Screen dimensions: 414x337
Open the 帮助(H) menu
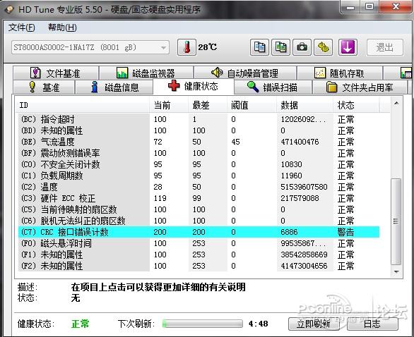(62, 27)
